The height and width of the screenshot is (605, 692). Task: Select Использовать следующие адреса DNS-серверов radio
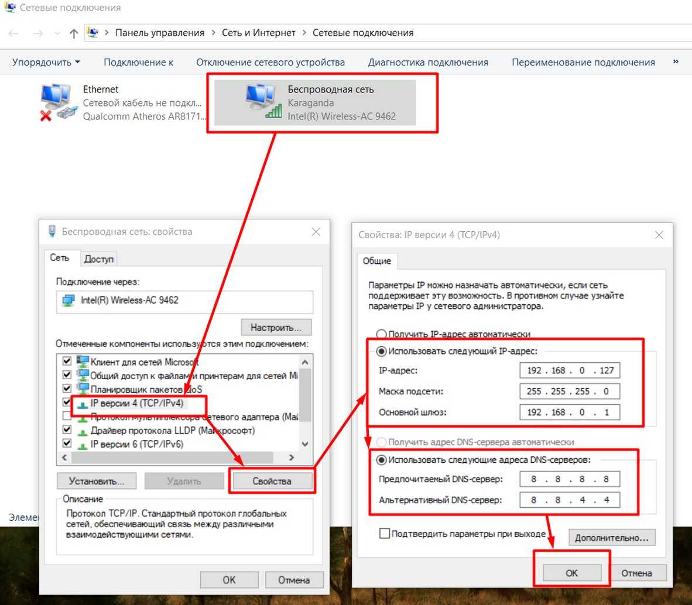click(381, 459)
